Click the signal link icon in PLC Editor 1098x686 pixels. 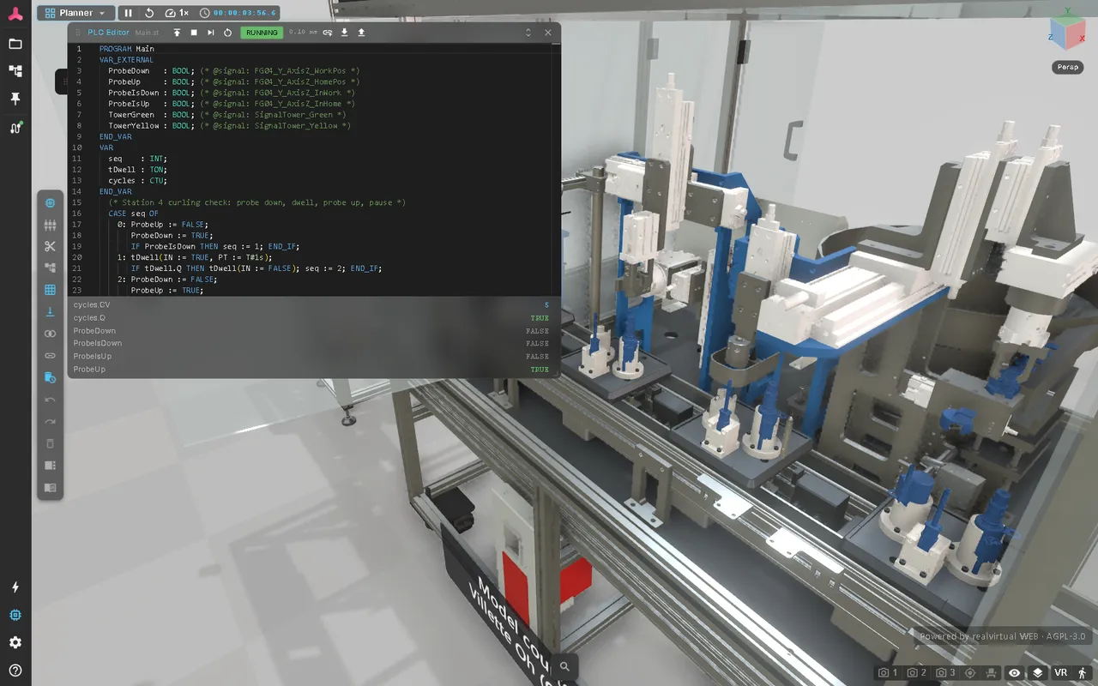tap(328, 33)
